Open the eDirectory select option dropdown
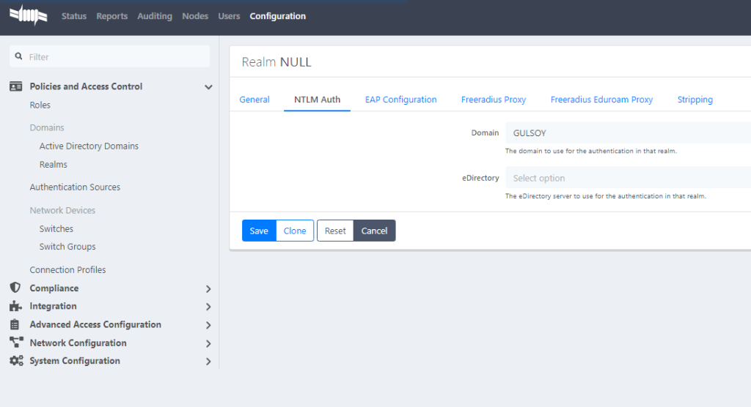The height and width of the screenshot is (407, 751). (627, 178)
